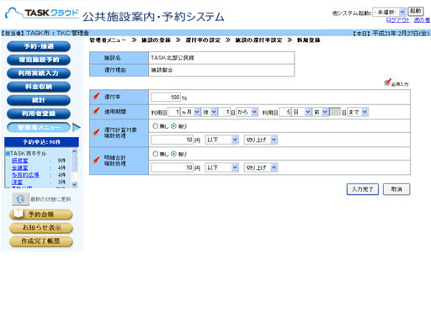Click the 取消 button
The height and width of the screenshot is (323, 431).
click(x=396, y=189)
